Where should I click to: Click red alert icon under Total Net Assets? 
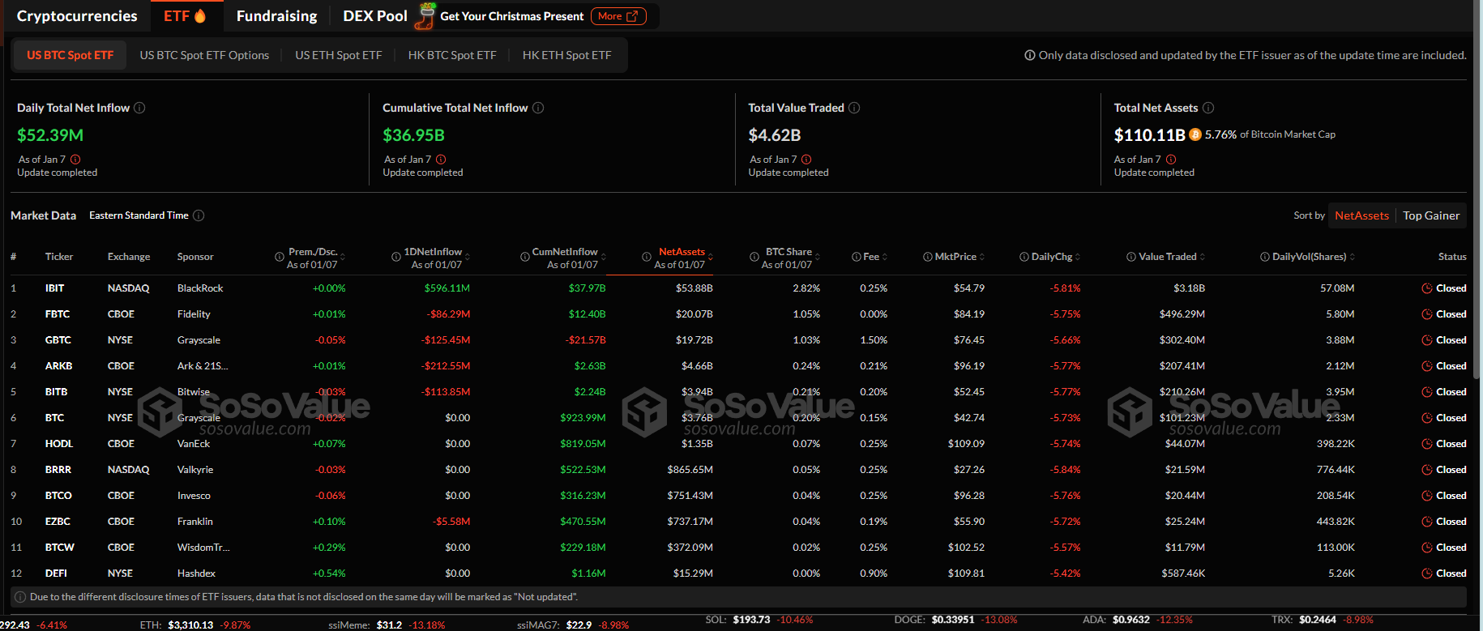coord(1171,160)
